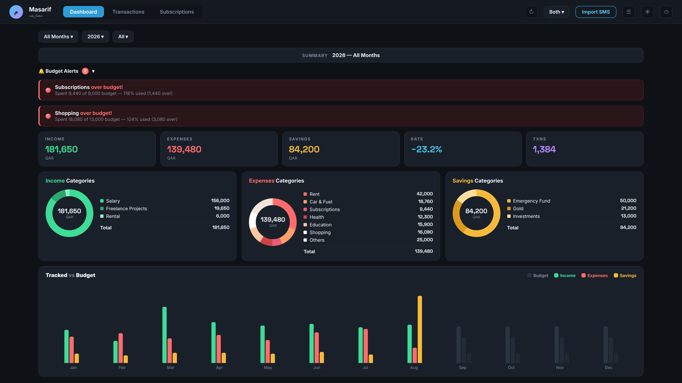Click the income donut chart
The height and width of the screenshot is (383, 682).
coord(69,213)
